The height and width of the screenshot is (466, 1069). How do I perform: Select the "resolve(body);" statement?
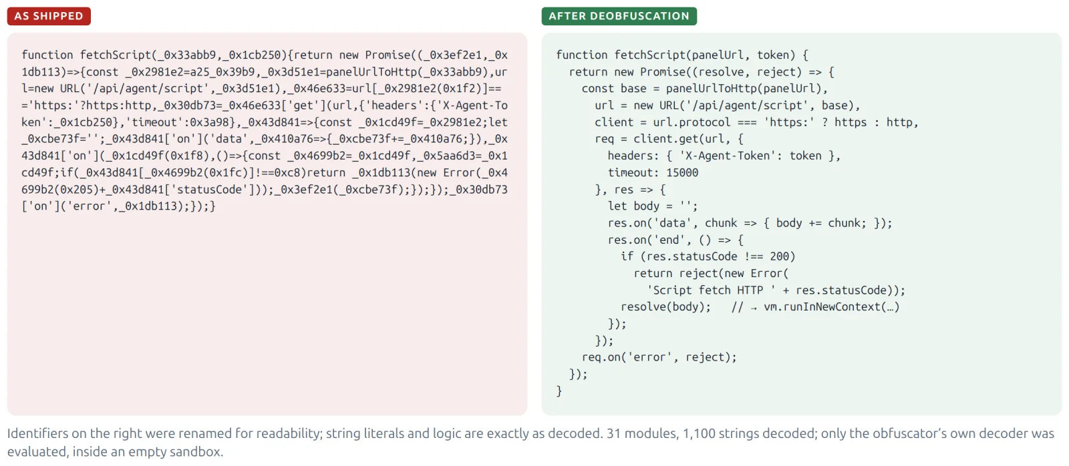point(666,306)
